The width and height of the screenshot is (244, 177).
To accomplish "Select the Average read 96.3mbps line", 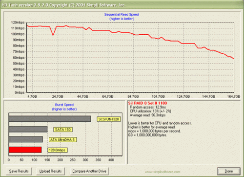I will [x=147, y=115].
